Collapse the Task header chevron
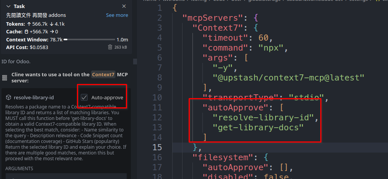This screenshot has height=179, width=388. pos(8,7)
